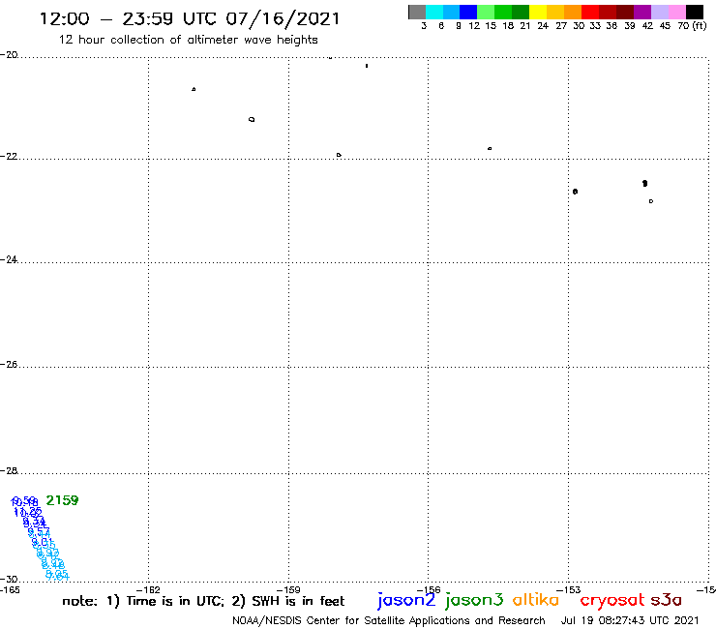This screenshot has width=716, height=629.
Task: Click the 'note: 1) Time is in UTC' text
Action: click(x=143, y=601)
